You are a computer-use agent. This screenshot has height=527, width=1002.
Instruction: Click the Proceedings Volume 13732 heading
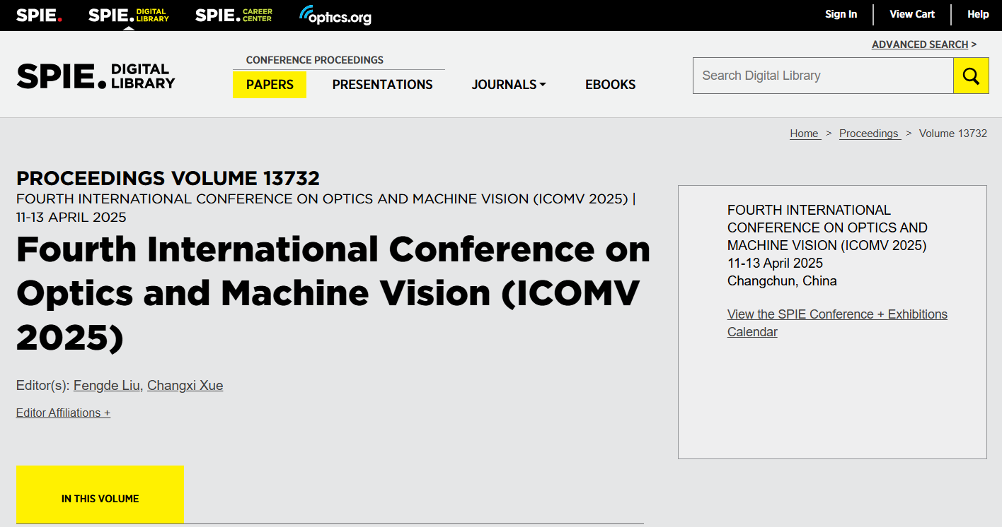168,178
